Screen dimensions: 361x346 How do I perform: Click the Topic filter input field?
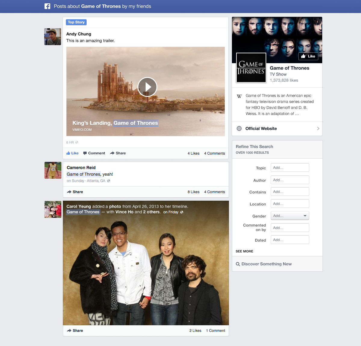pos(290,168)
